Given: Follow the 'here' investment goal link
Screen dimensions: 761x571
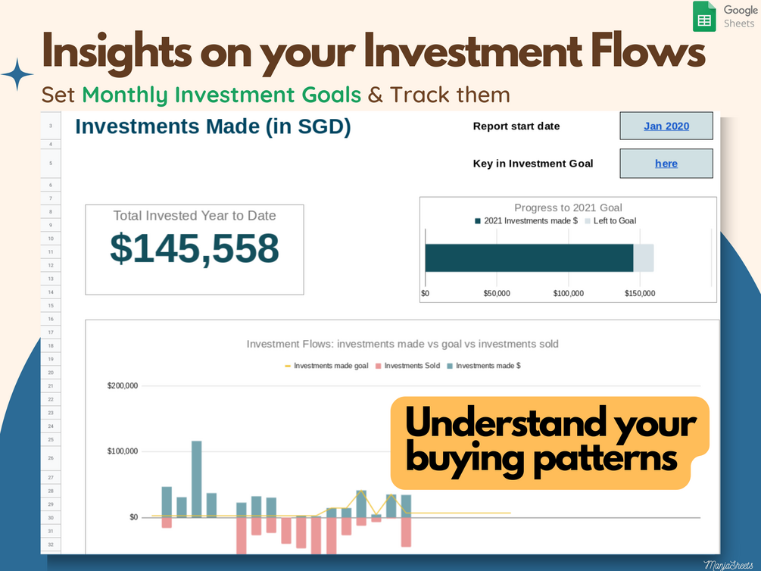Looking at the screenshot, I should (666, 164).
